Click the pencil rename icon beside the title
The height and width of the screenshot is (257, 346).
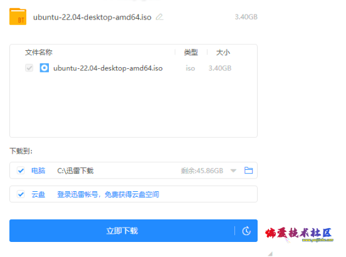(159, 17)
